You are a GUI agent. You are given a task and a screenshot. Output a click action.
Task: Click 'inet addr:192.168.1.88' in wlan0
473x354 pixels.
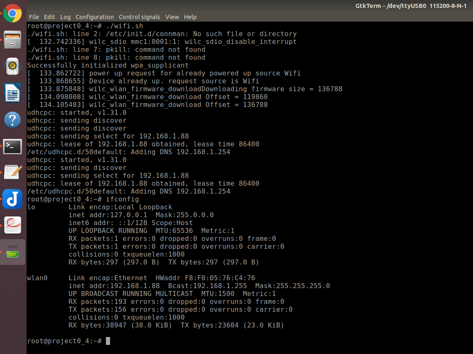click(114, 286)
